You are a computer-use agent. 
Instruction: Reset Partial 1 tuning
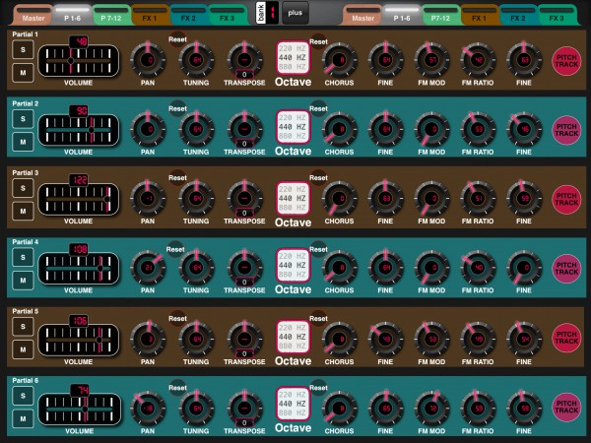[x=177, y=39]
